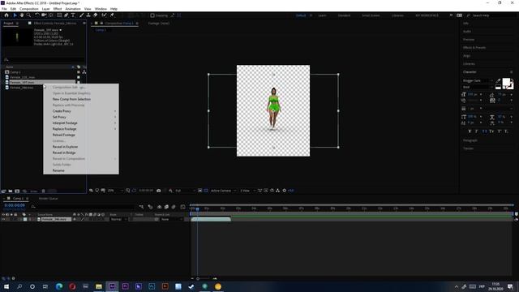Screen dimensions: 519x292
Task: Select the Rotation tool
Action: click(37, 15)
